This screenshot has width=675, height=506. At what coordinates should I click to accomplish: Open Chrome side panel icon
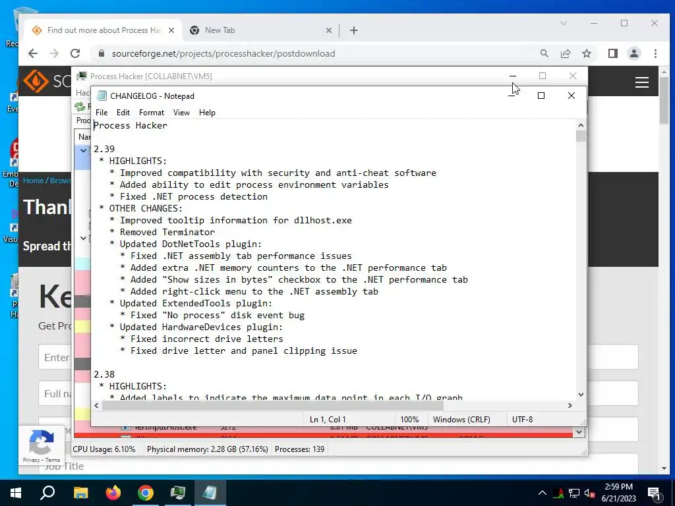(x=612, y=53)
